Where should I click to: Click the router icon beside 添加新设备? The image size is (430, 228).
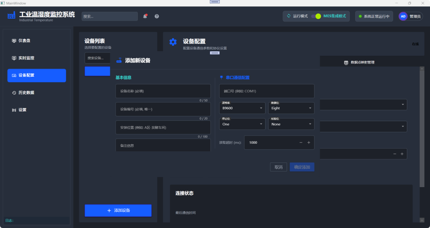(x=119, y=60)
